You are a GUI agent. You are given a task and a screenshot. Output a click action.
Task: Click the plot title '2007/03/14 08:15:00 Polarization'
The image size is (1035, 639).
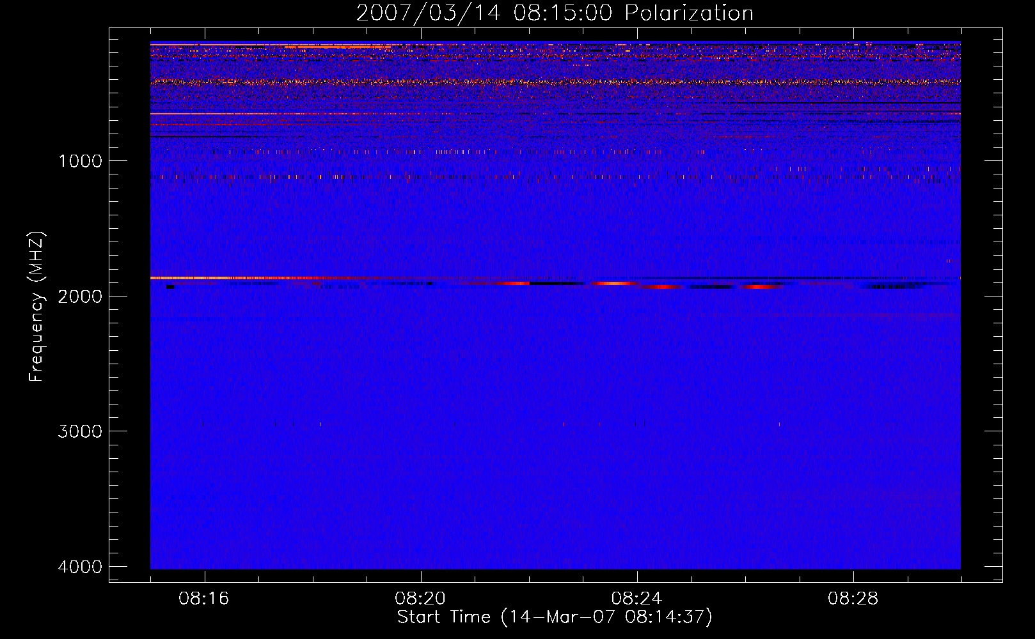(x=555, y=13)
